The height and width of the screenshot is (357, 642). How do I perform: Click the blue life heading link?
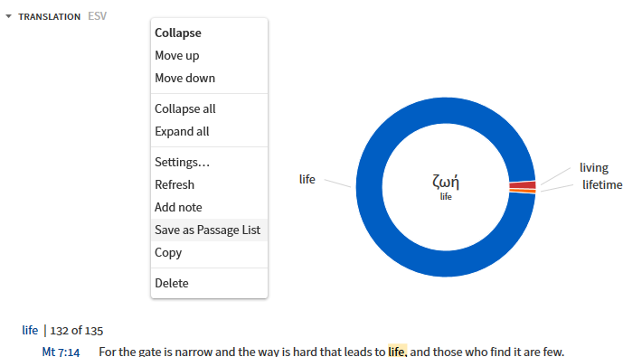pyautogui.click(x=30, y=331)
